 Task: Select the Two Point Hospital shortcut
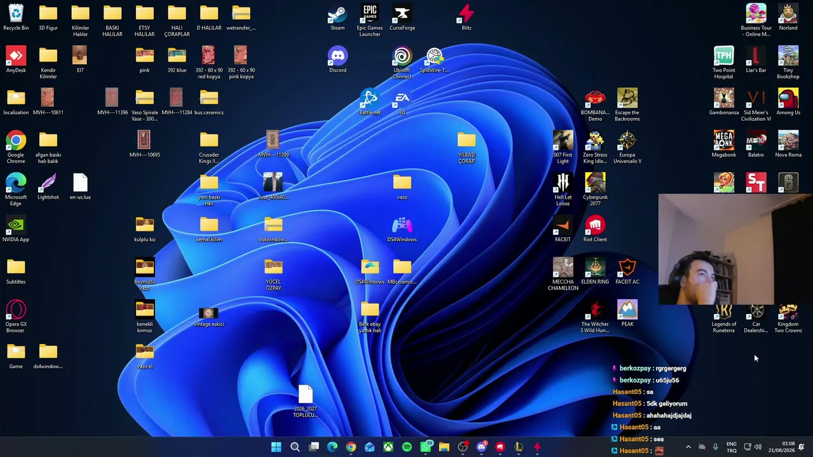point(723,63)
